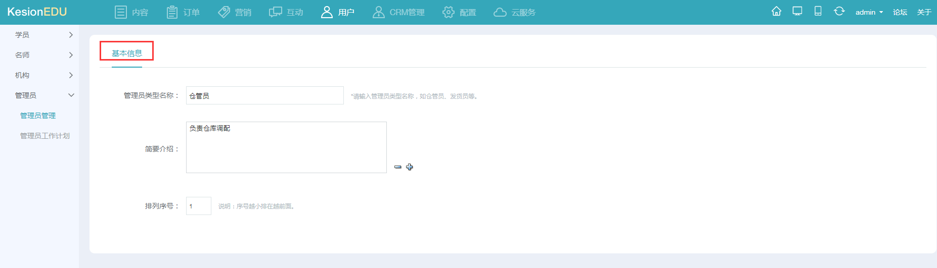Open 管理员工作计划 in the sidebar

click(44, 136)
